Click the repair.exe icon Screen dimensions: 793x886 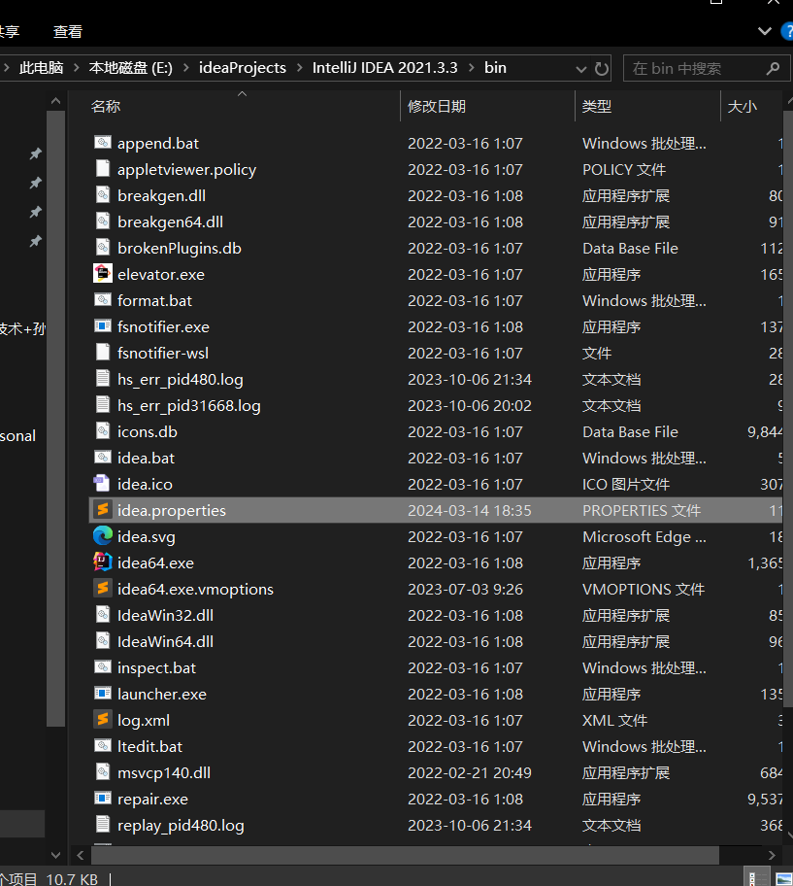(102, 799)
